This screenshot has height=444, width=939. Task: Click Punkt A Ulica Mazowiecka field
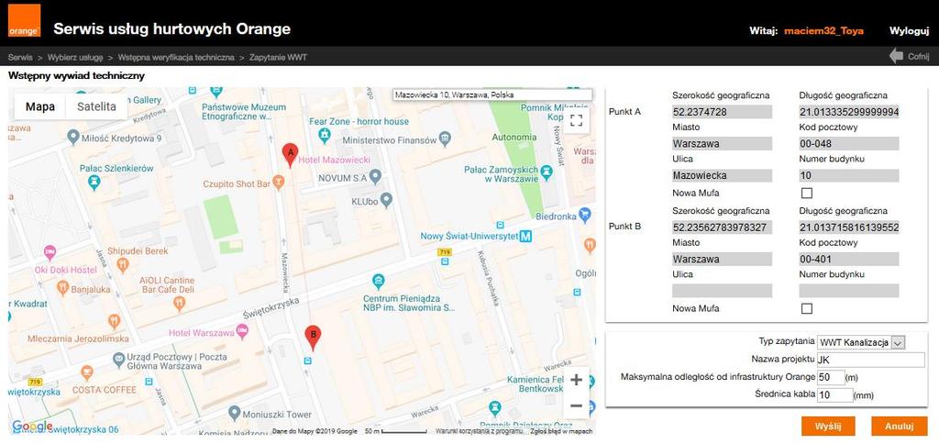point(723,175)
